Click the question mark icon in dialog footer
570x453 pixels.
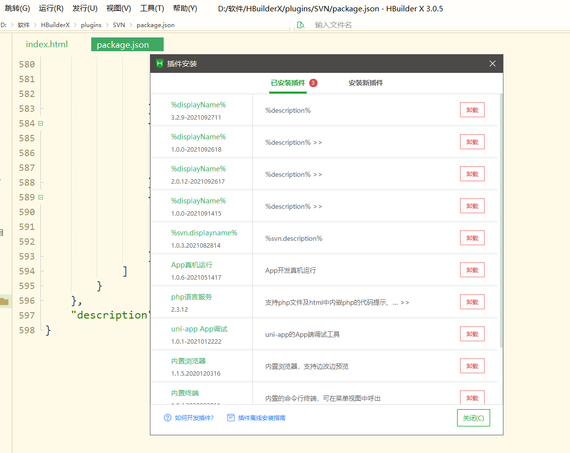click(168, 418)
